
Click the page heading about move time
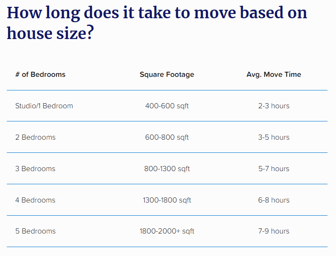pyautogui.click(x=157, y=23)
